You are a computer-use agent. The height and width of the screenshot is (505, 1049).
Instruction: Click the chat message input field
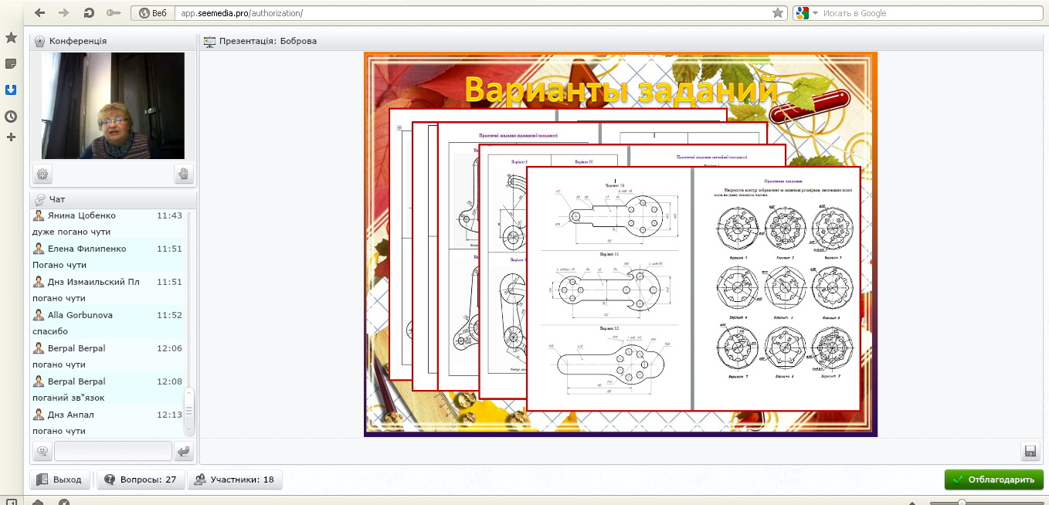point(113,451)
